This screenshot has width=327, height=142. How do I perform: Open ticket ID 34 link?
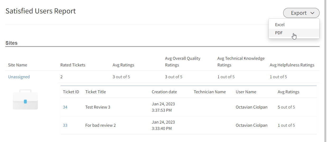click(65, 107)
